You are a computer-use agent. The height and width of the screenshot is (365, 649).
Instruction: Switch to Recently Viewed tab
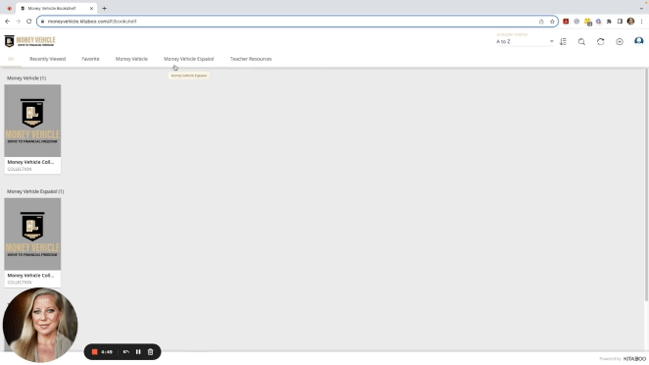pos(48,59)
